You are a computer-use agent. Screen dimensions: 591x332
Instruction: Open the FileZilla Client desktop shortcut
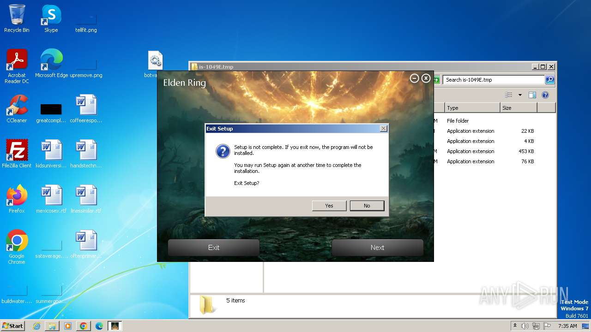pos(17,154)
